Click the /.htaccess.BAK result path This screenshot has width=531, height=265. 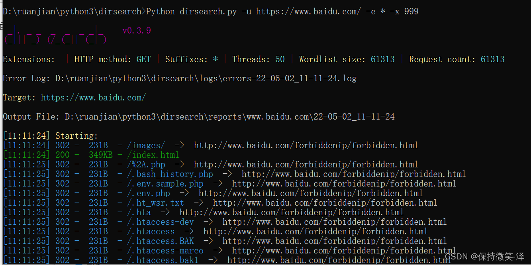click(x=160, y=241)
